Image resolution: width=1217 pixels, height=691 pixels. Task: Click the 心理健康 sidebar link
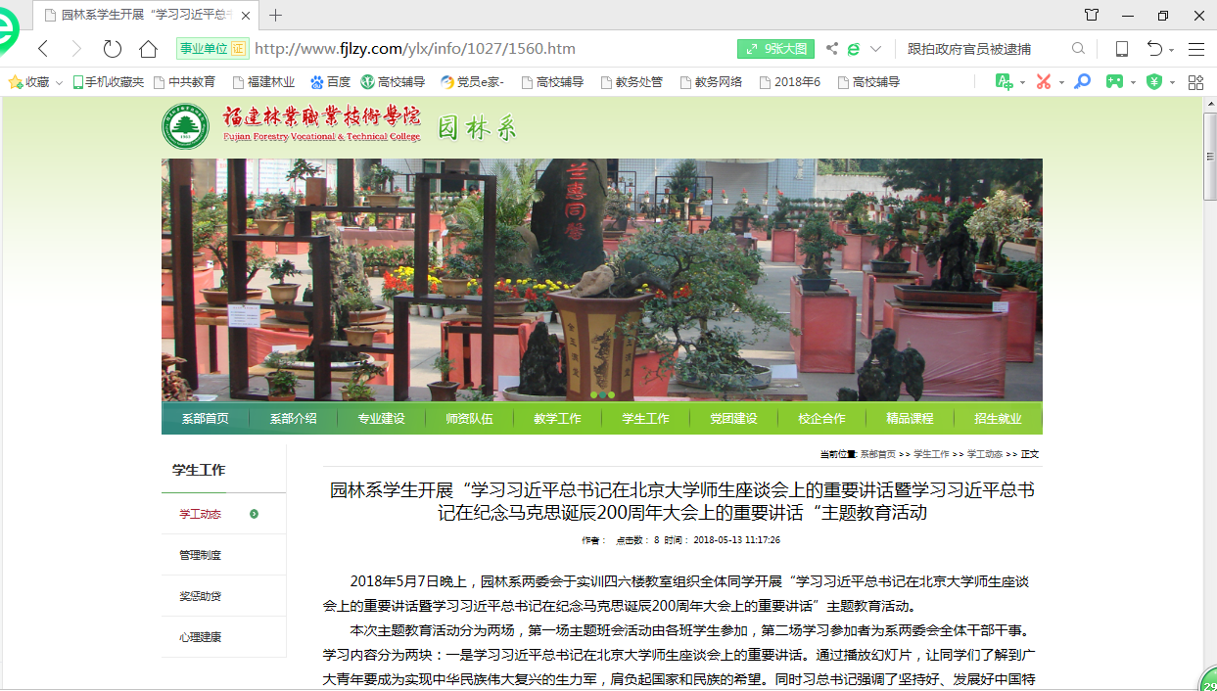(x=200, y=637)
